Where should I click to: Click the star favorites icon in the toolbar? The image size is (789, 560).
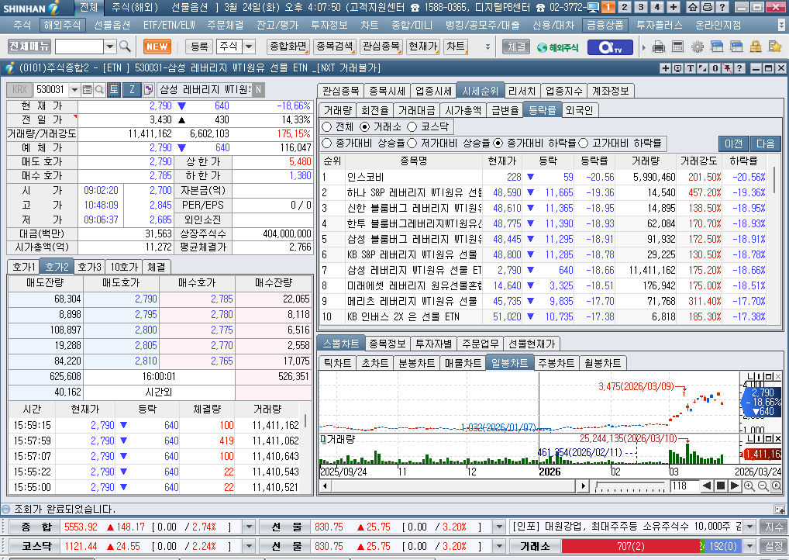coord(775,47)
